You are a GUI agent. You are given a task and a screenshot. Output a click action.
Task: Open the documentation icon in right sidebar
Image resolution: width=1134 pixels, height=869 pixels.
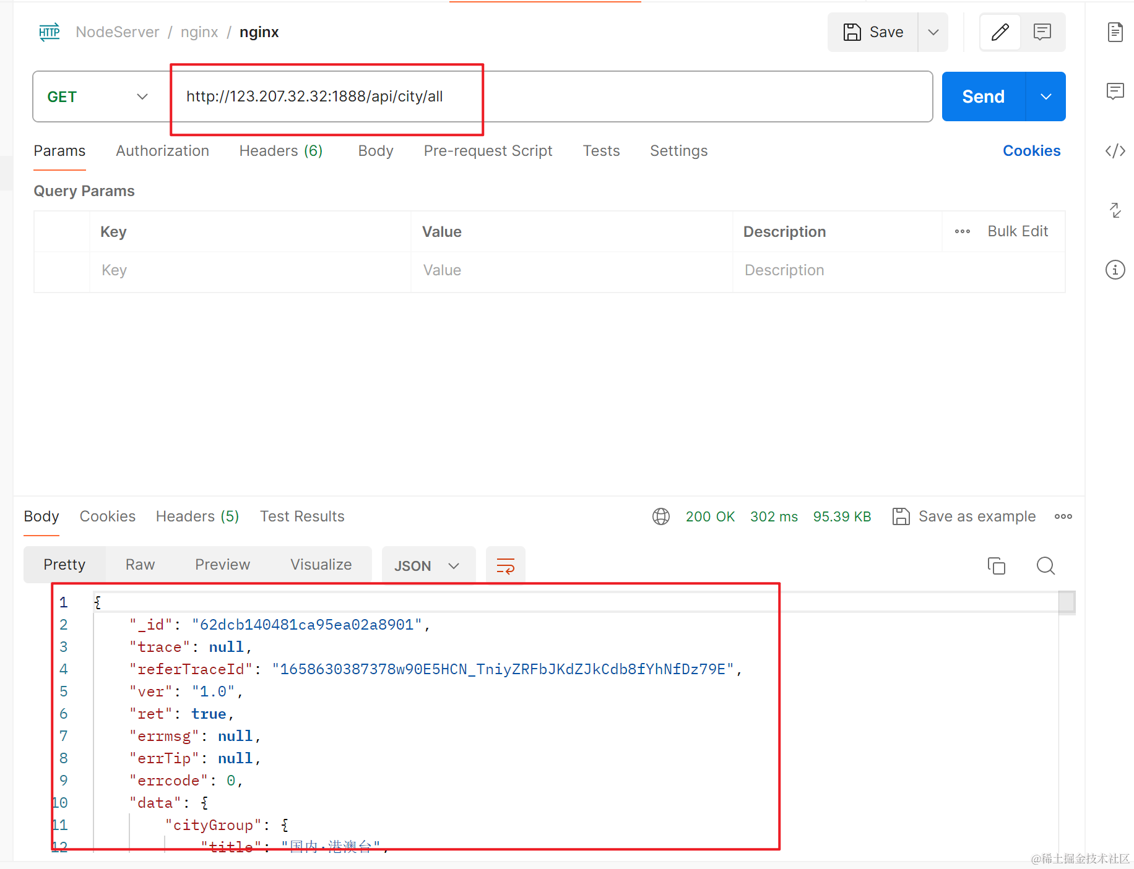point(1115,32)
